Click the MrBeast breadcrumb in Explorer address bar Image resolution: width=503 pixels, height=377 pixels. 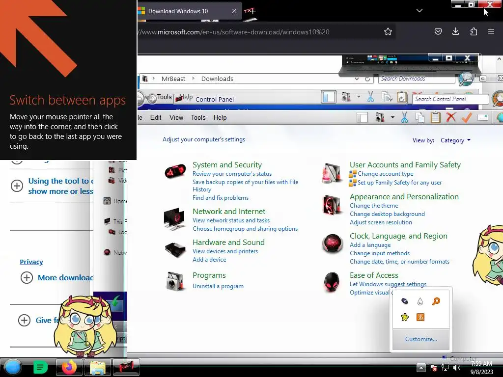point(173,79)
